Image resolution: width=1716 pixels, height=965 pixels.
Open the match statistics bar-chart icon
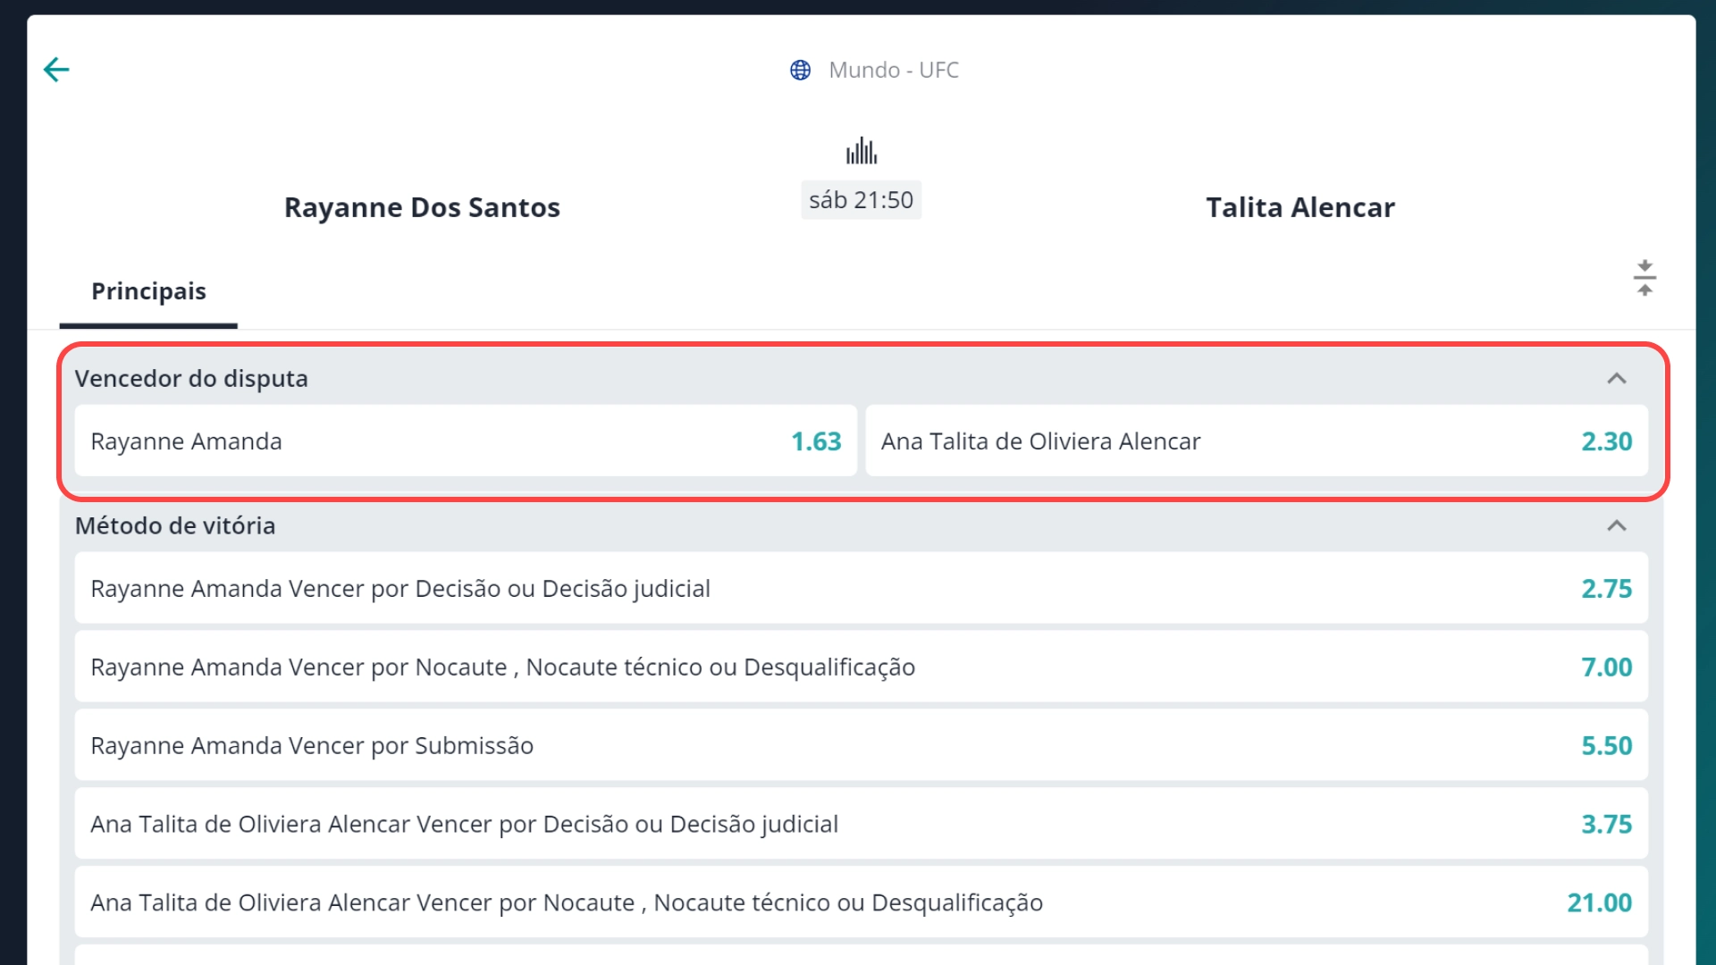coord(861,151)
